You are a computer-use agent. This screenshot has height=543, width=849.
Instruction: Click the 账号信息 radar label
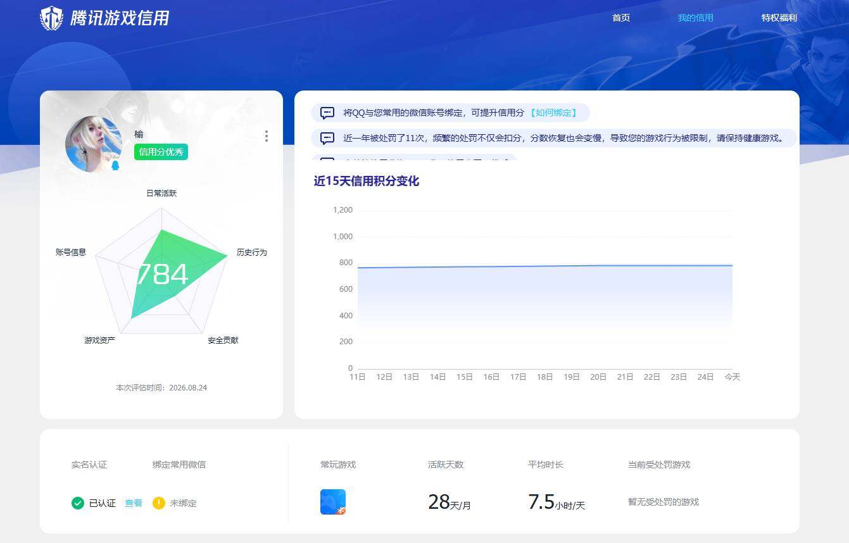(x=71, y=252)
